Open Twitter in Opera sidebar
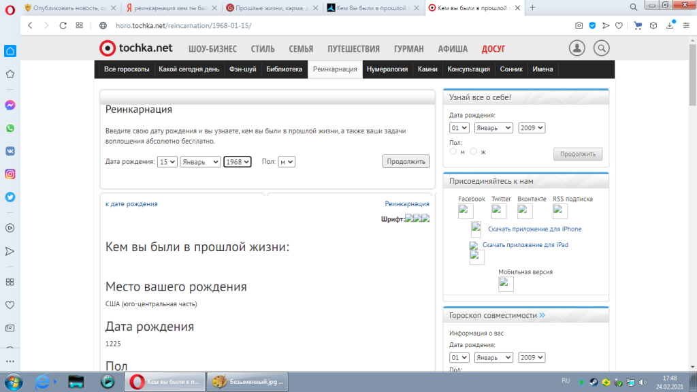697x392 pixels. 10,197
